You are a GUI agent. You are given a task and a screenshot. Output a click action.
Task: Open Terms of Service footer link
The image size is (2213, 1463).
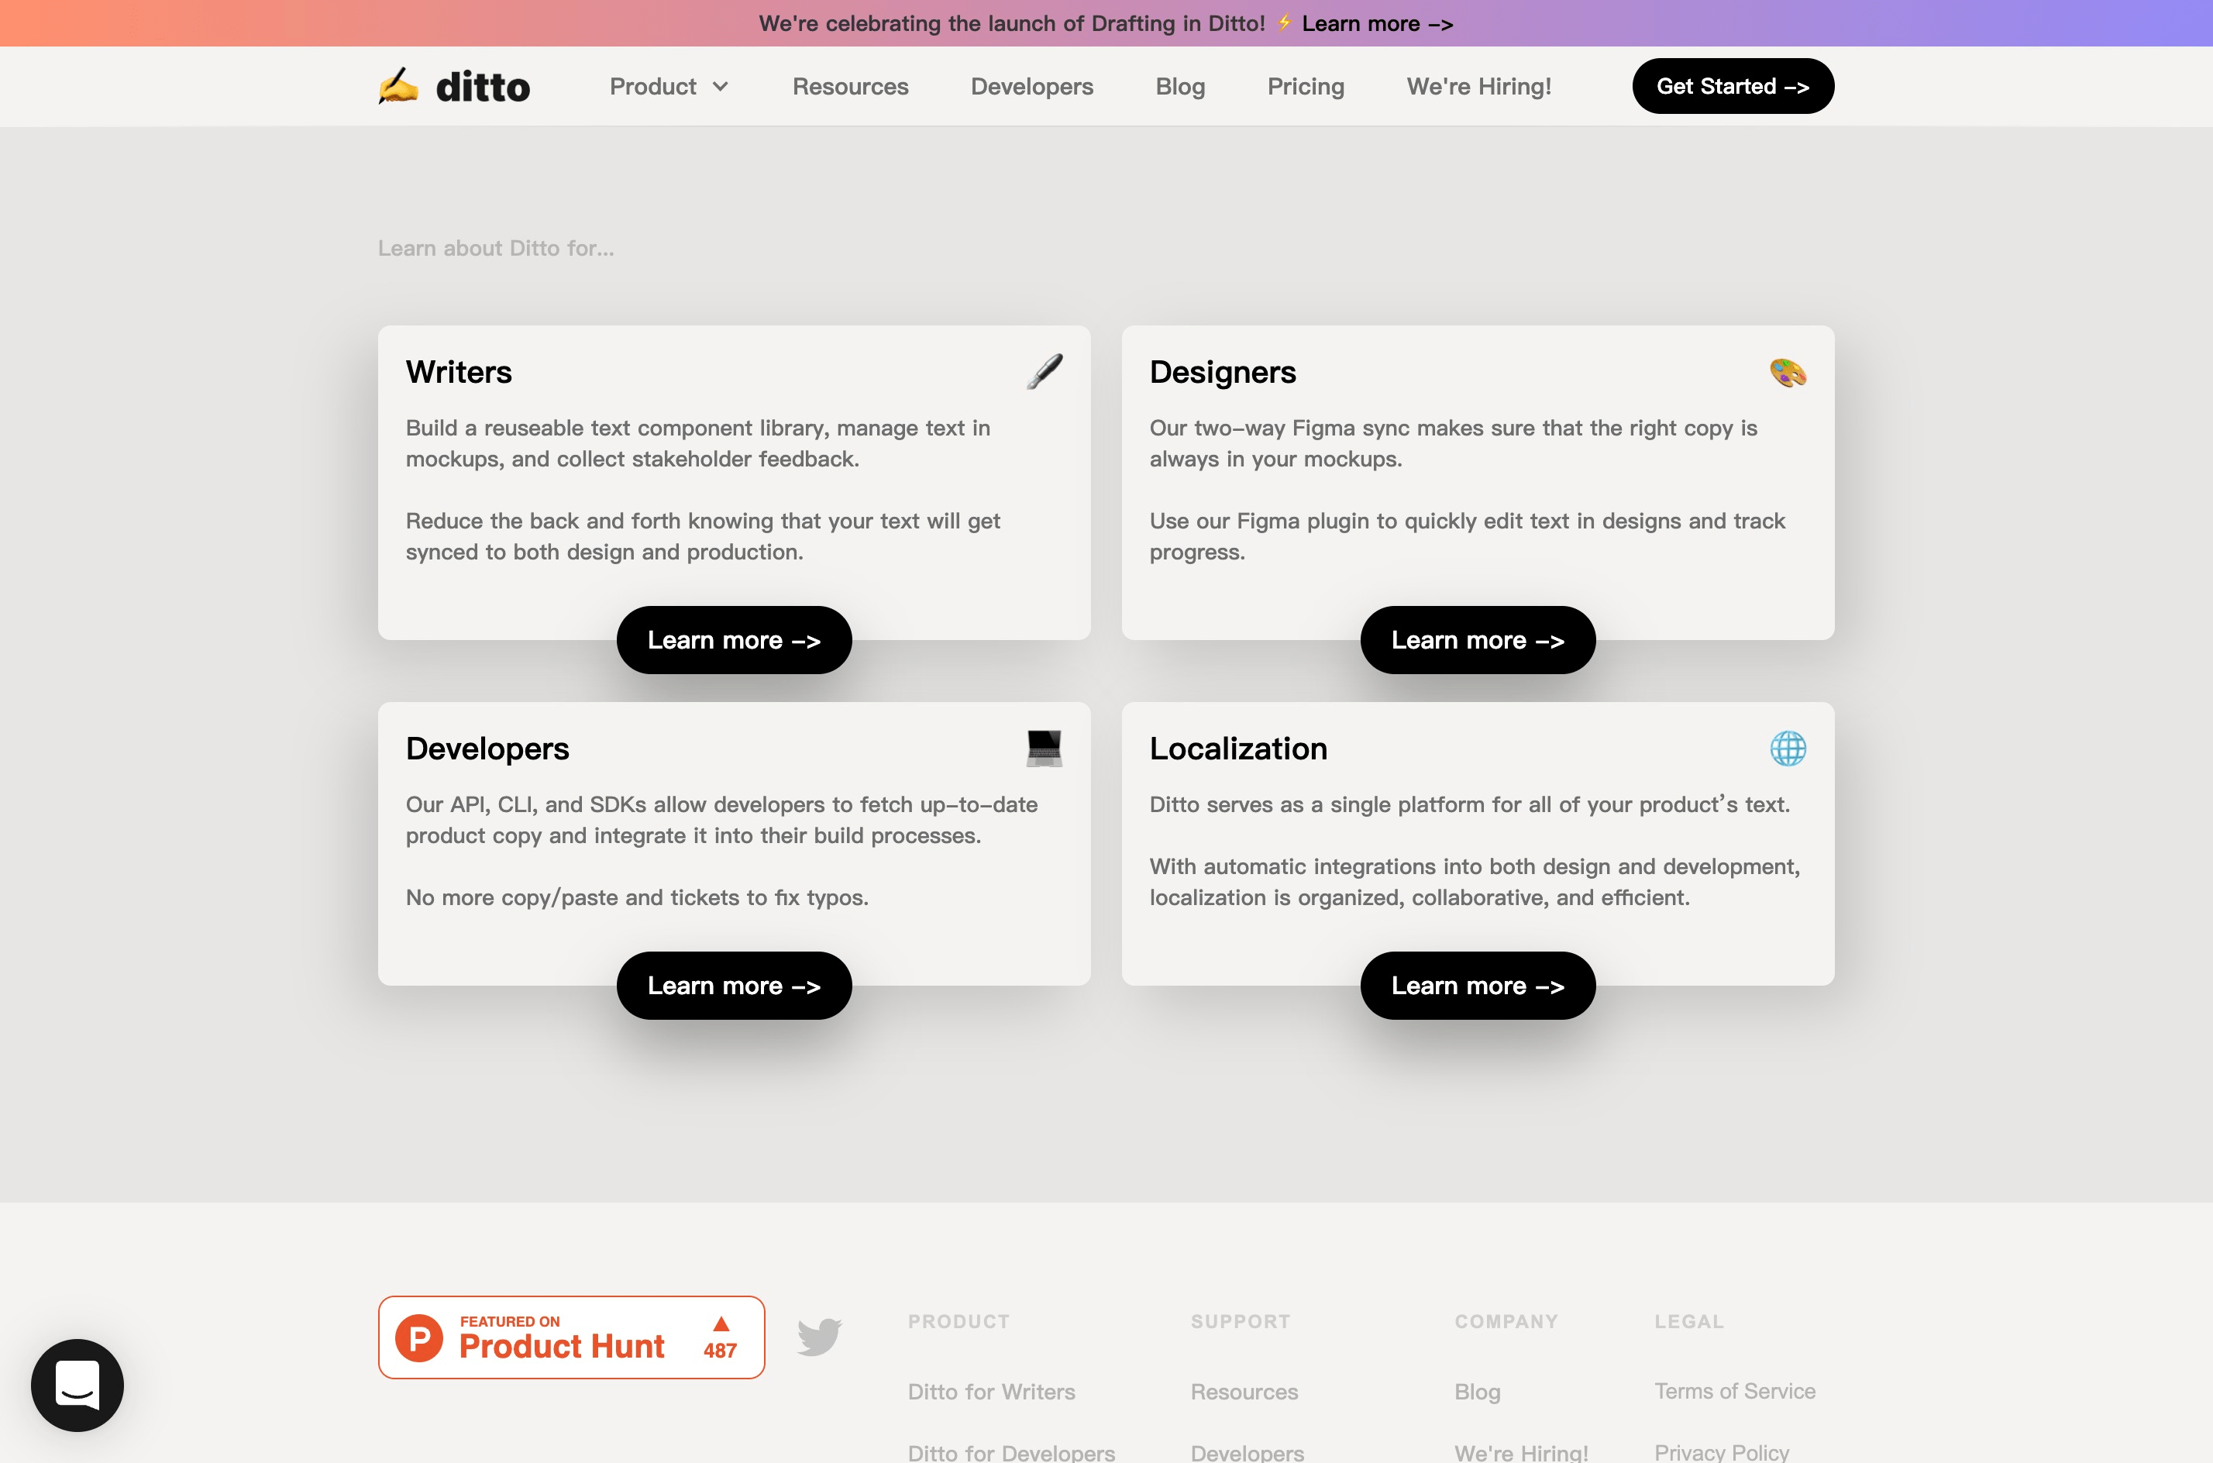(x=1734, y=1390)
